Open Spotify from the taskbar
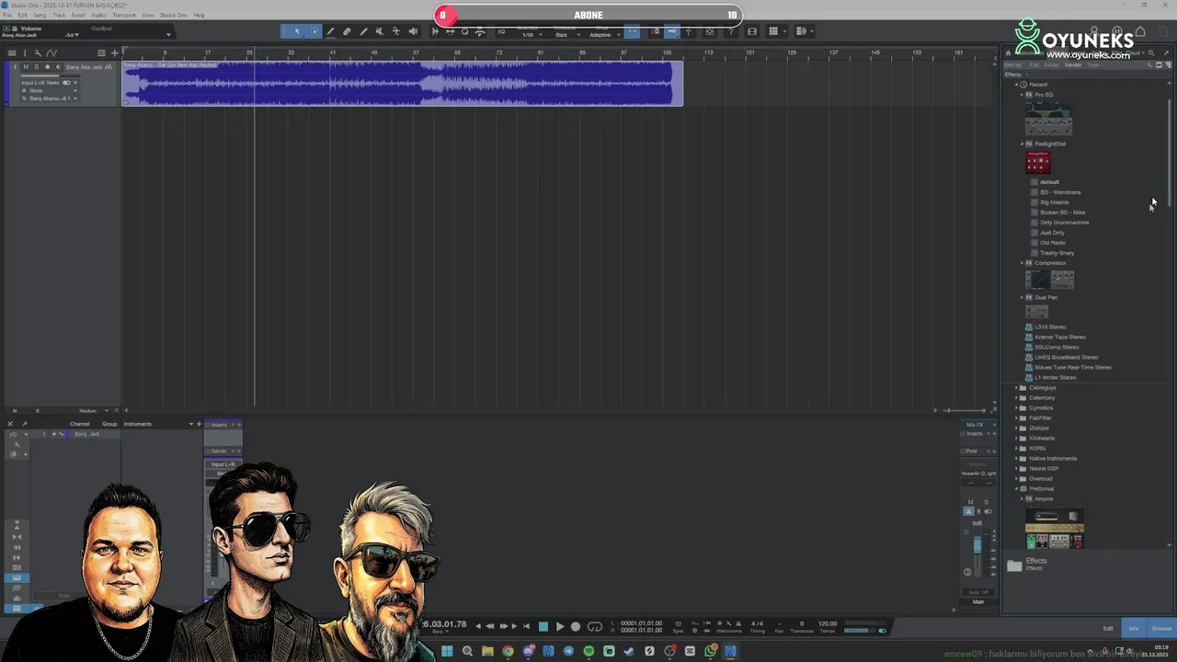Viewport: 1177px width, 662px height. click(x=588, y=651)
